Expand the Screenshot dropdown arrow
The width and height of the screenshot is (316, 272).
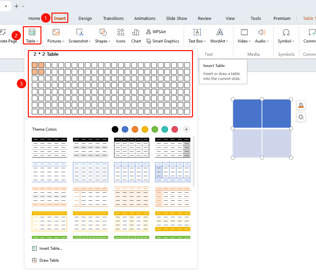tap(90, 41)
